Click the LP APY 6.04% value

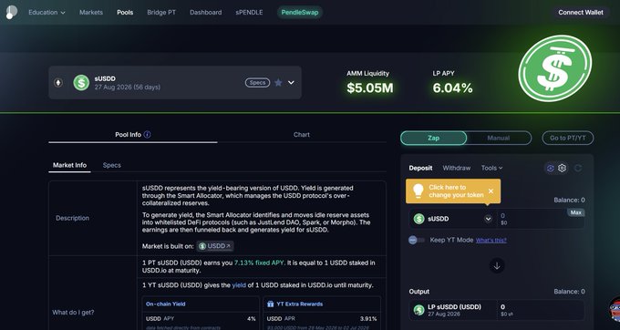point(452,88)
